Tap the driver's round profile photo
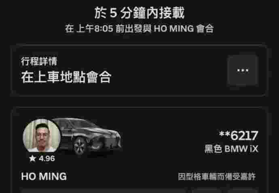 tap(42, 135)
